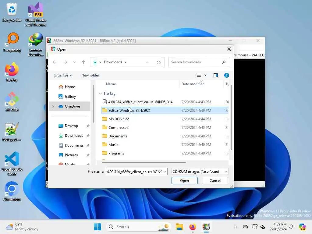Launch Firefox from the desktop
312x234 pixels.
[12, 72]
